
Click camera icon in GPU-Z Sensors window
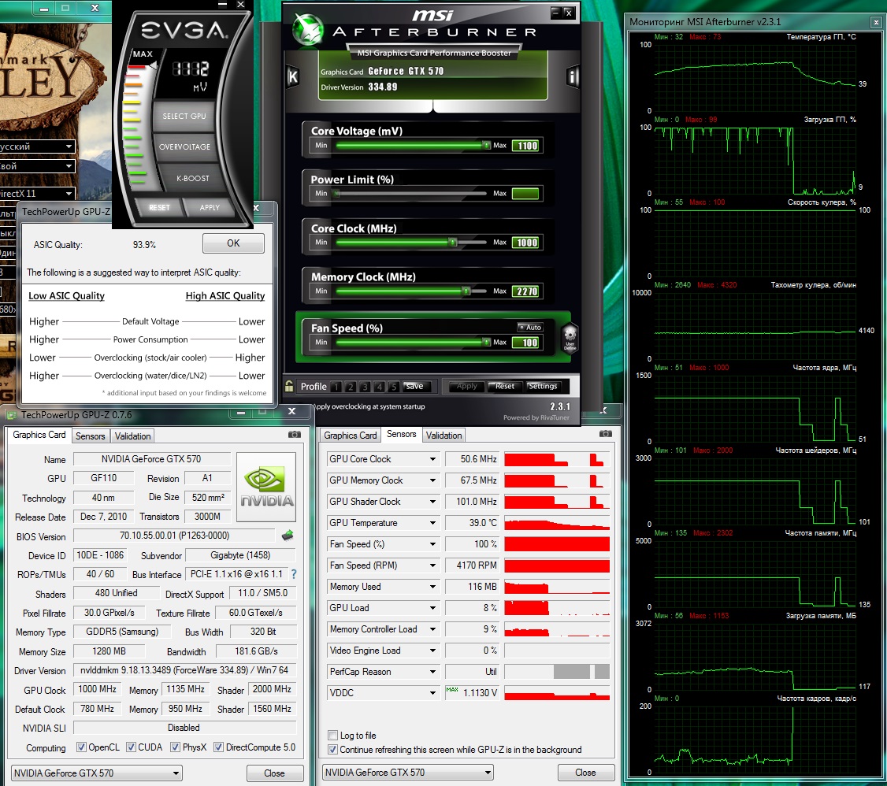click(605, 434)
